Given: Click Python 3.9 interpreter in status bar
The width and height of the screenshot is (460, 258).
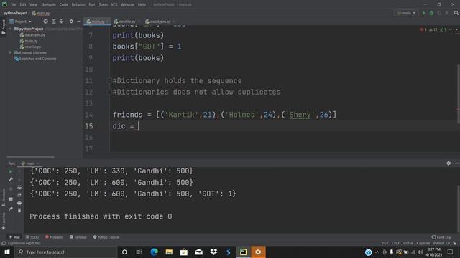Looking at the screenshot, I should point(441,244).
